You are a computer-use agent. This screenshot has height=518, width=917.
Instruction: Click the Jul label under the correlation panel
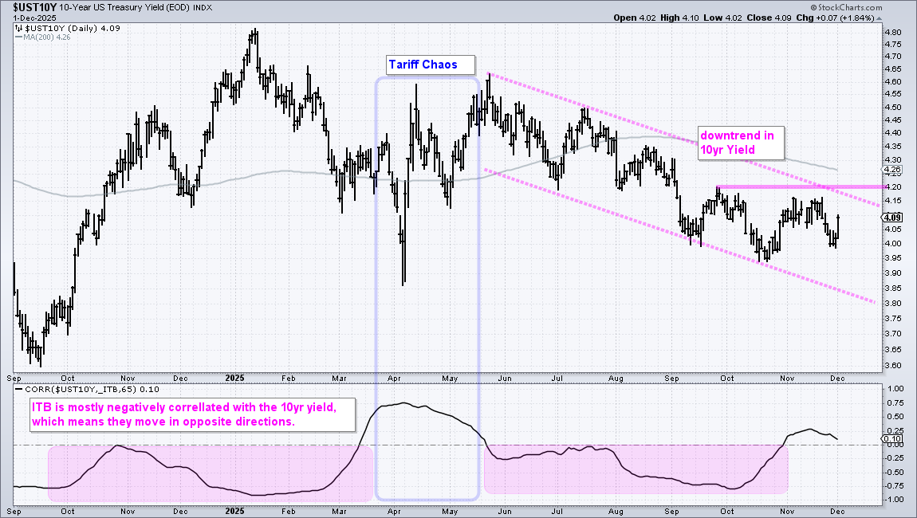[x=557, y=511]
